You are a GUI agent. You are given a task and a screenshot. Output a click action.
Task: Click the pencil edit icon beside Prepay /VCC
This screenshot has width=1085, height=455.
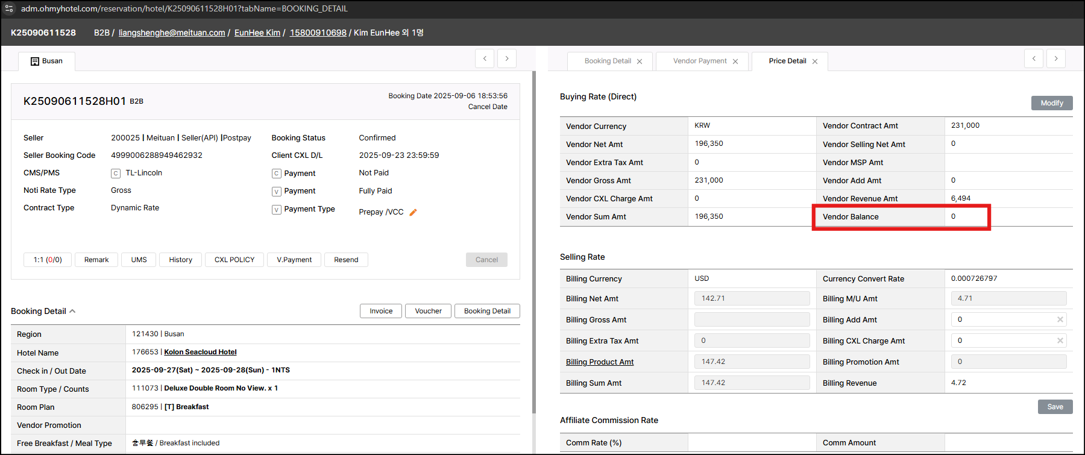[413, 212]
